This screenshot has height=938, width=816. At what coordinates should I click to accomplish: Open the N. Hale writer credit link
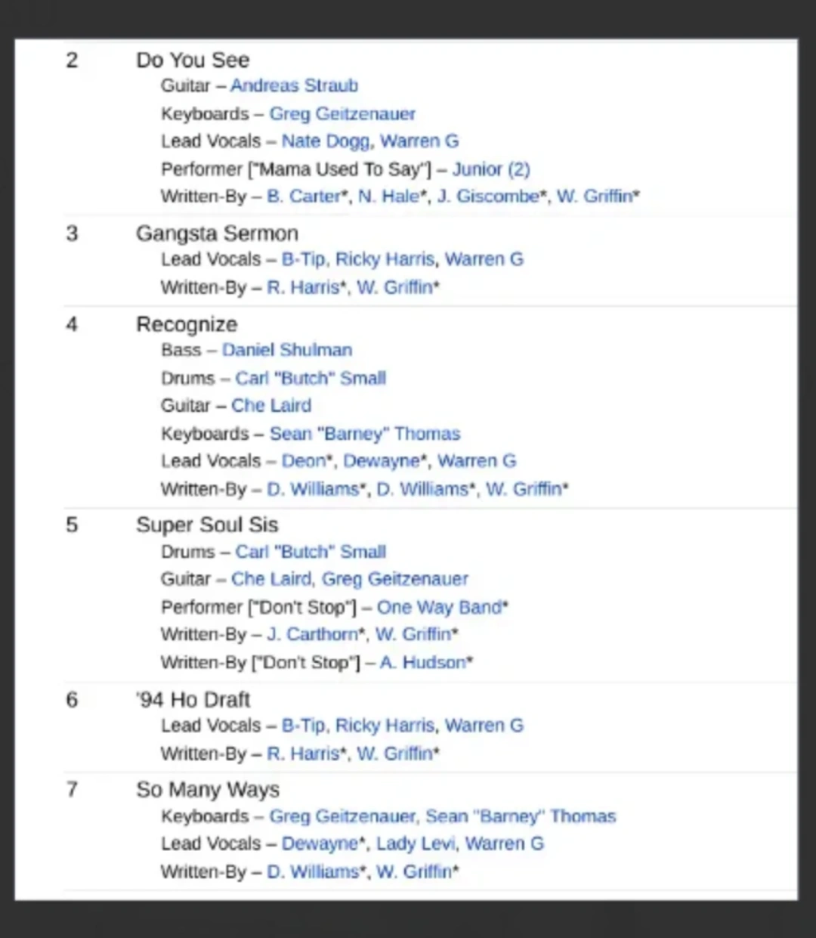coord(388,197)
